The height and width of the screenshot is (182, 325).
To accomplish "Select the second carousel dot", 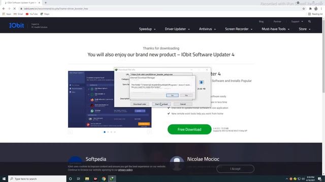I will click(x=108, y=132).
